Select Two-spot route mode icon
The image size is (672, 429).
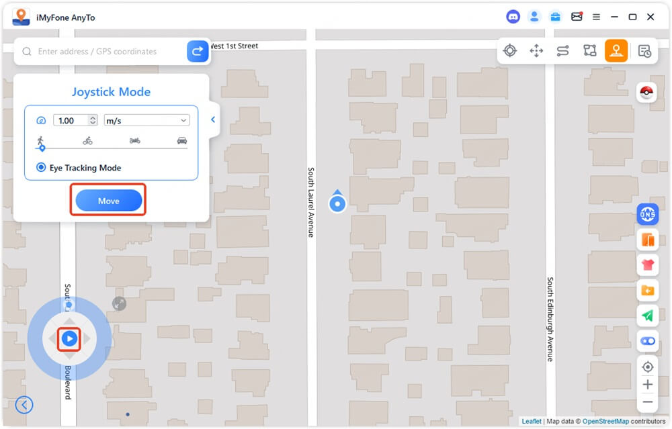(562, 50)
